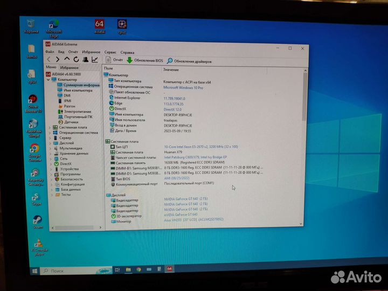The height and width of the screenshot is (291, 388).
Task: Go up one level with the up arrow
Action: click(x=67, y=59)
